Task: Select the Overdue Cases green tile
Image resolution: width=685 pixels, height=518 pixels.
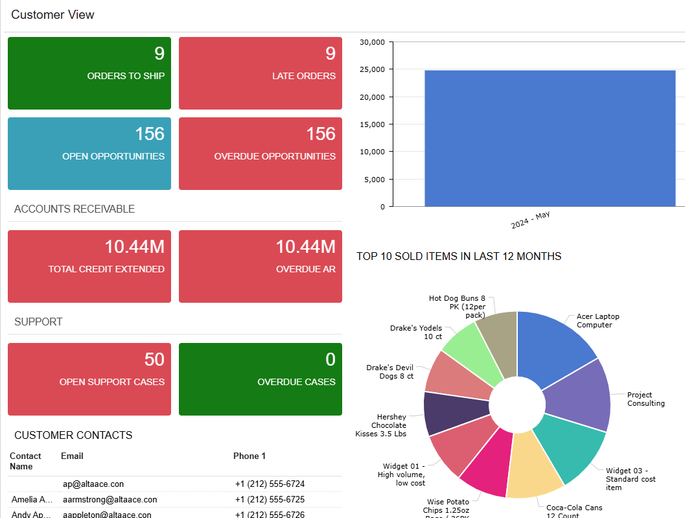Action: [260, 379]
